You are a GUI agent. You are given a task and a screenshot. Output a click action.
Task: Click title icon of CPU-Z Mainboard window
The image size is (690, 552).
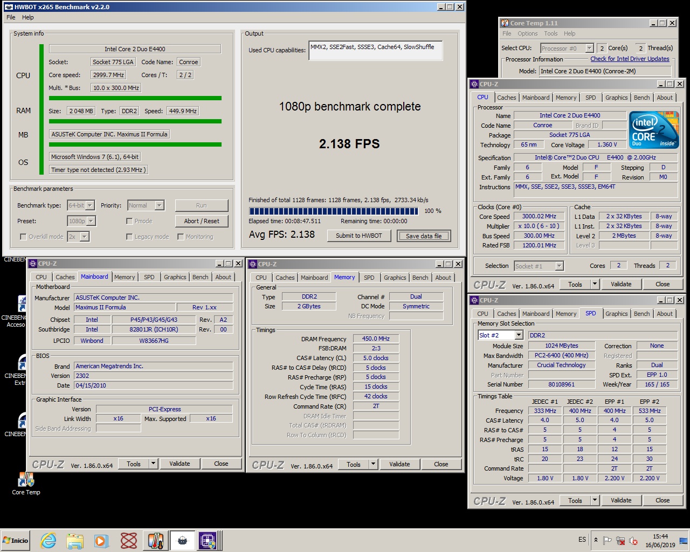[x=33, y=264]
